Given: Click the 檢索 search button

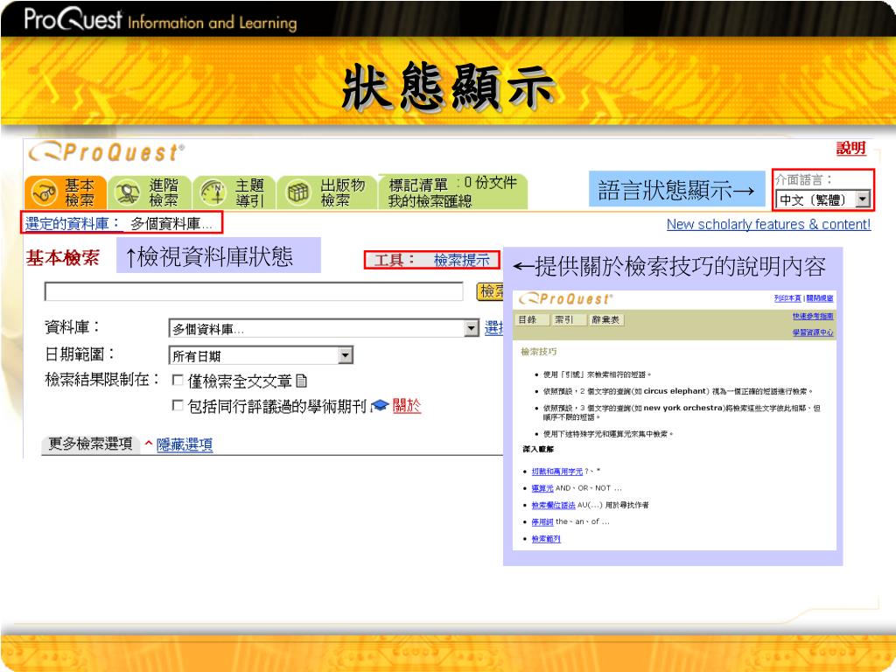Looking at the screenshot, I should click(490, 291).
